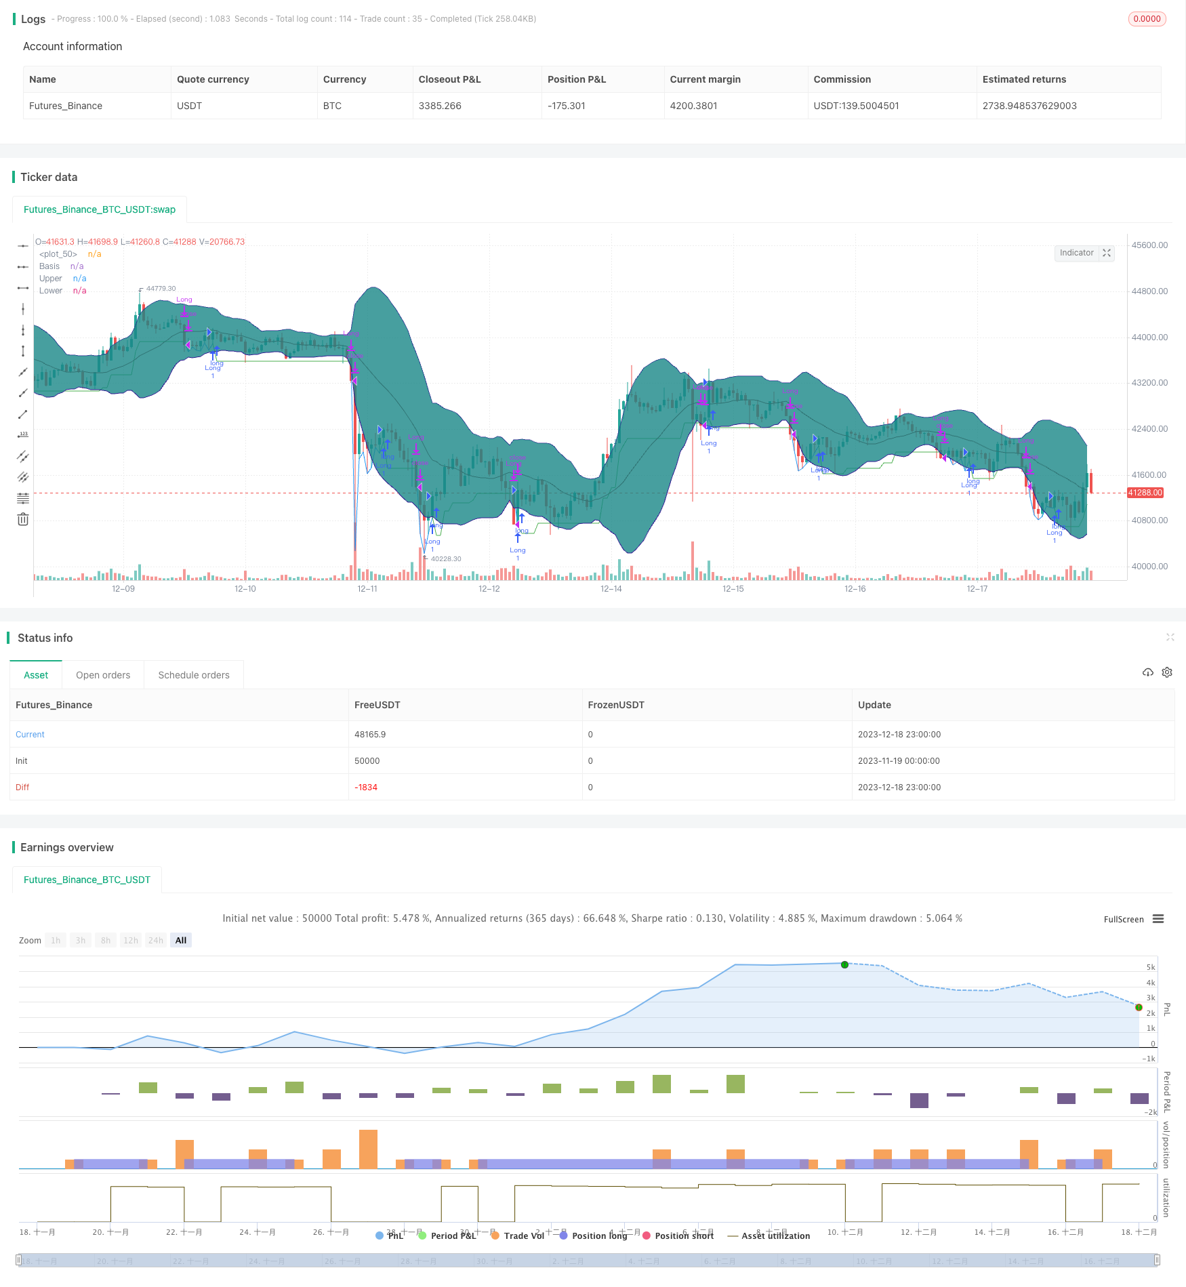
Task: Click the right handle of range navigator
Action: 1158,1260
